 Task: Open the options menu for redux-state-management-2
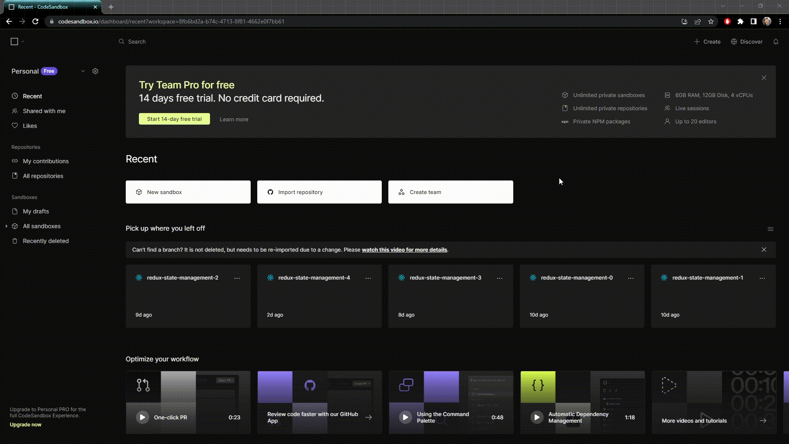[x=237, y=278]
